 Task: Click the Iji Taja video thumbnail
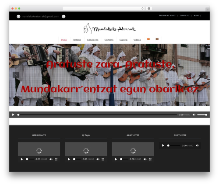(x=86, y=149)
